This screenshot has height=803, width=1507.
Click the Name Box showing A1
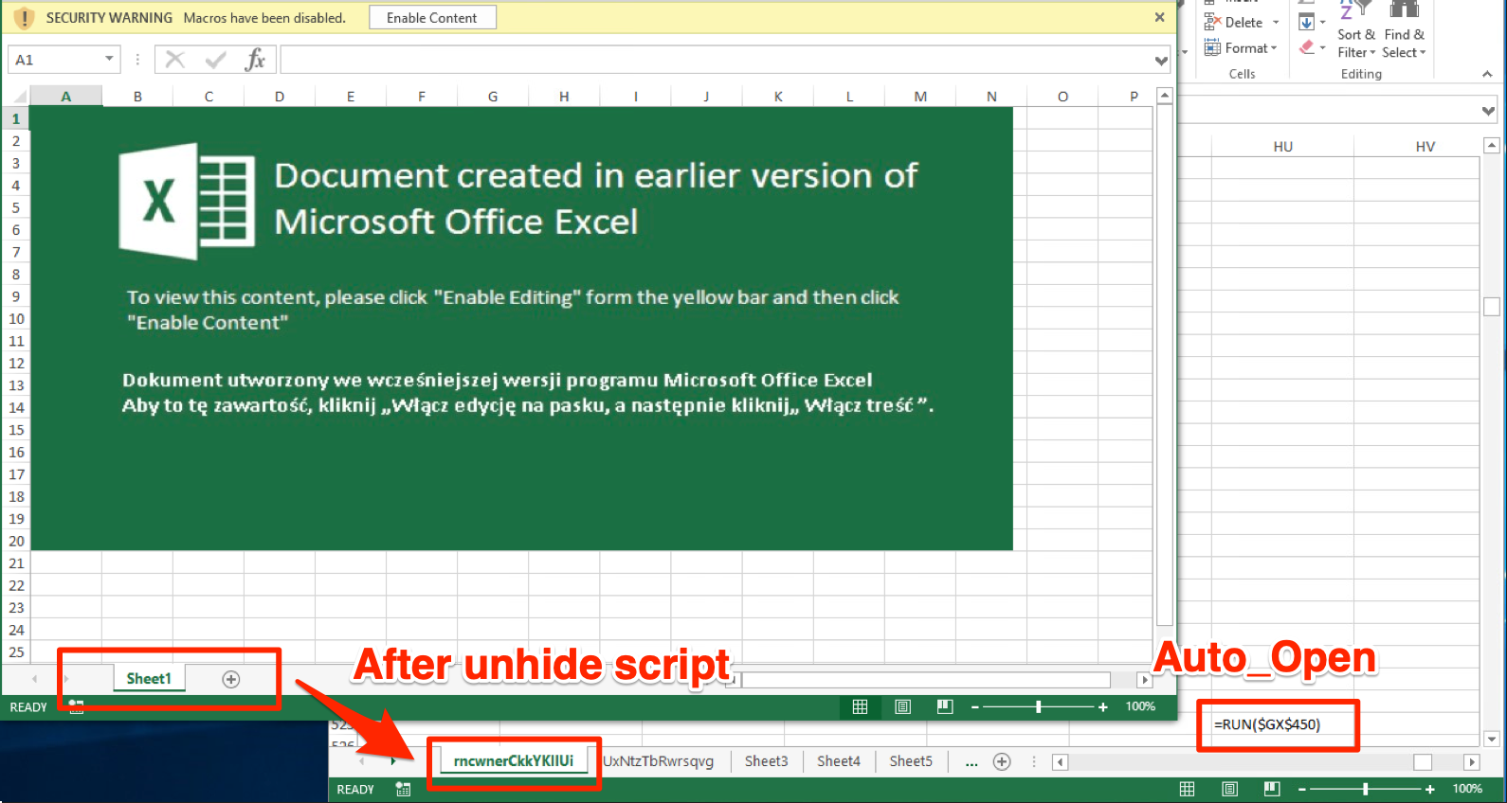(x=56, y=60)
